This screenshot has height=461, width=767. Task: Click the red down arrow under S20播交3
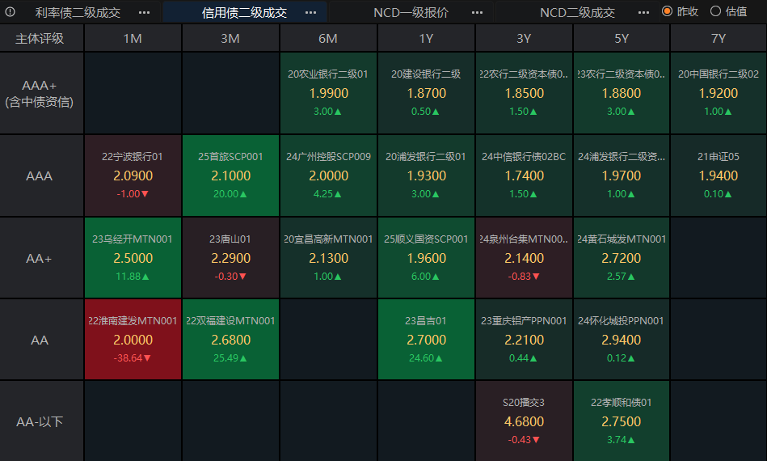coord(537,440)
